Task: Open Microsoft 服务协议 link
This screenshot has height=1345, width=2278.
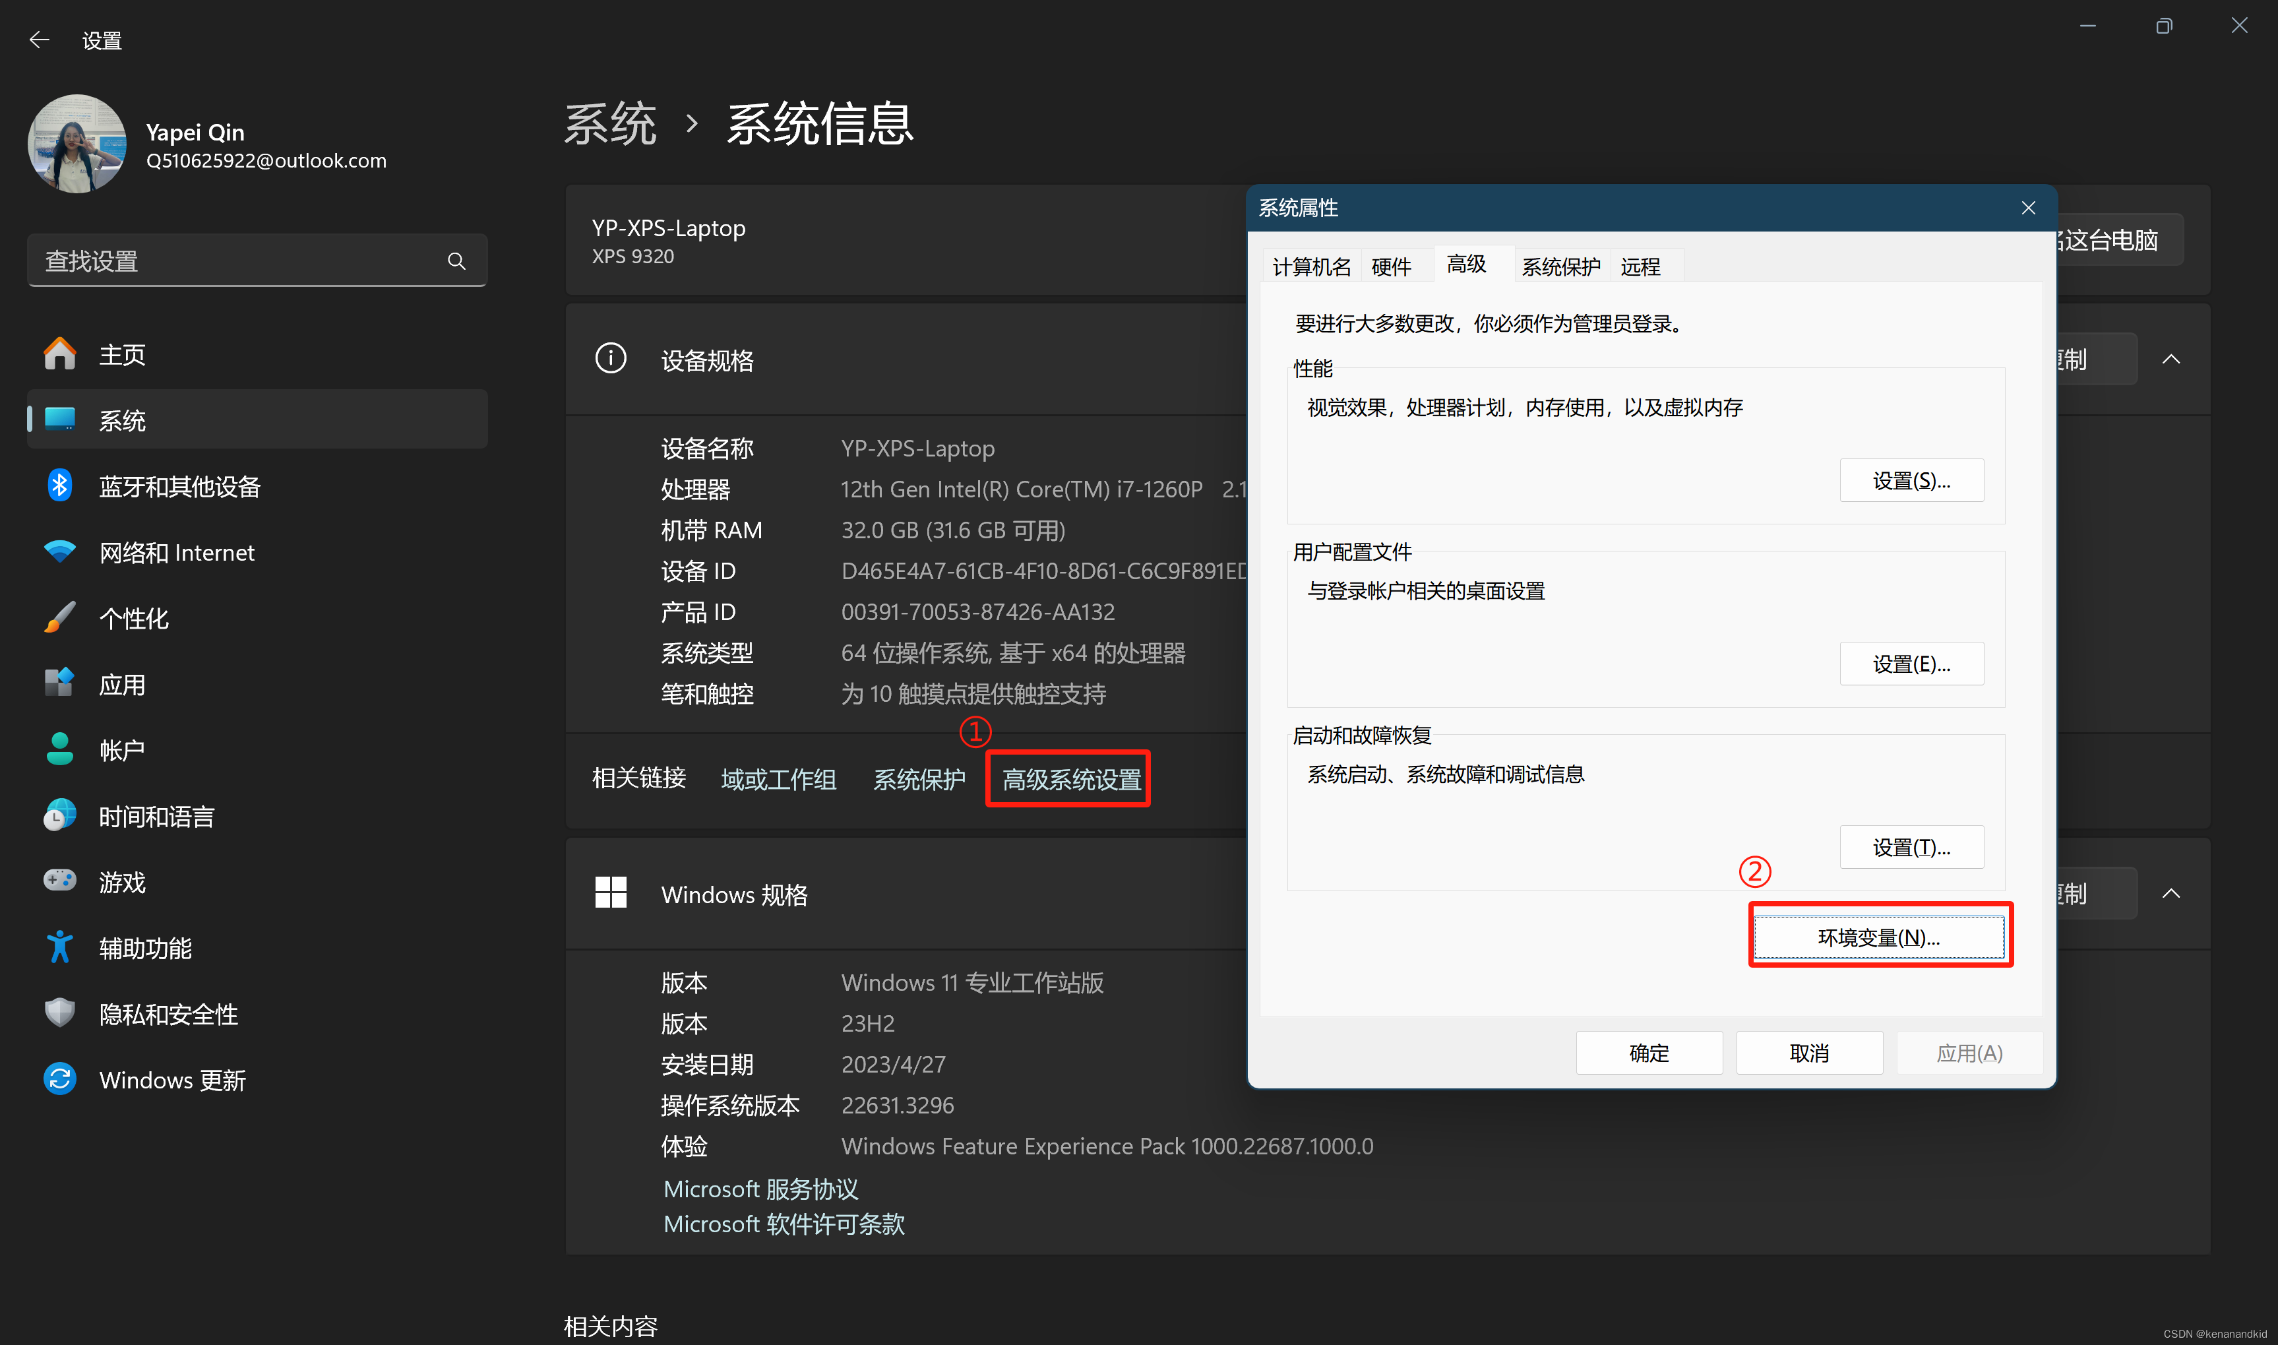Action: tap(761, 1188)
